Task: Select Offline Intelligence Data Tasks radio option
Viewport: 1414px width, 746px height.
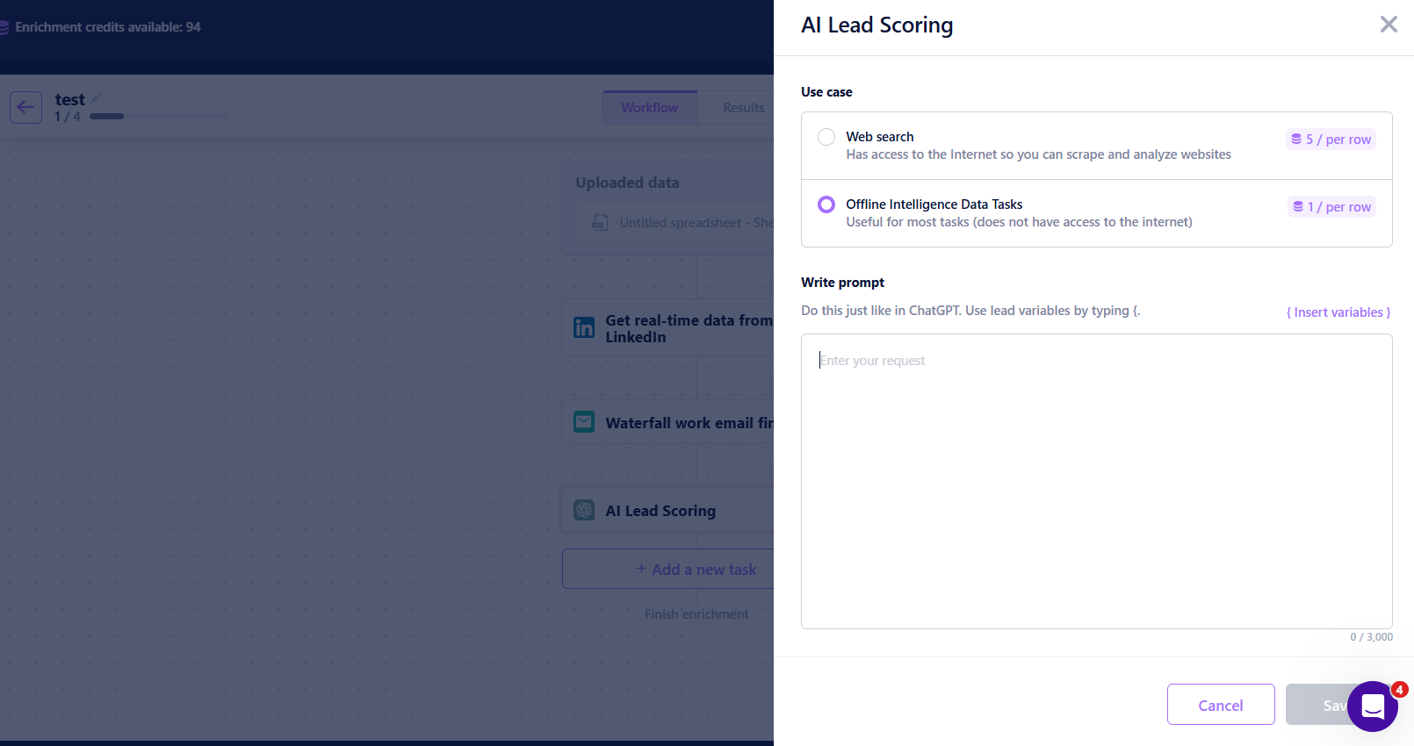Action: (826, 204)
